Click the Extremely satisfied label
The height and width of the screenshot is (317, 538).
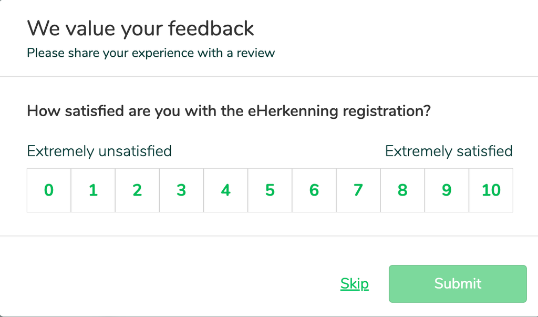(x=449, y=151)
